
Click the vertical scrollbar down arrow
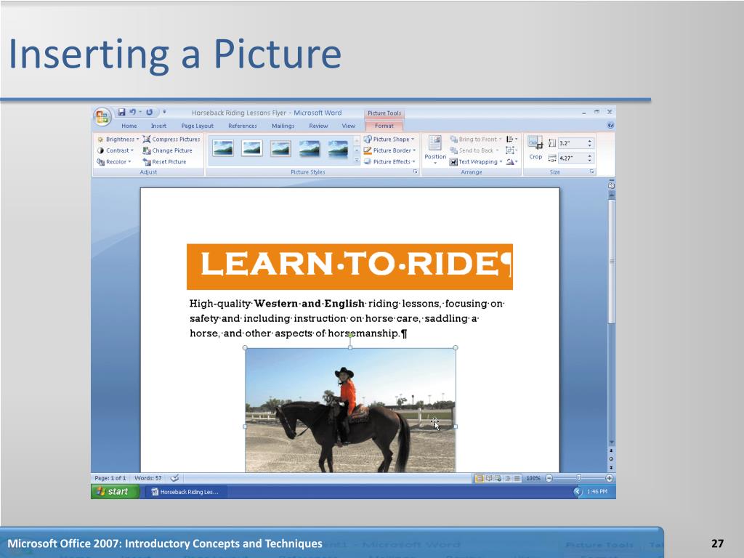point(611,442)
